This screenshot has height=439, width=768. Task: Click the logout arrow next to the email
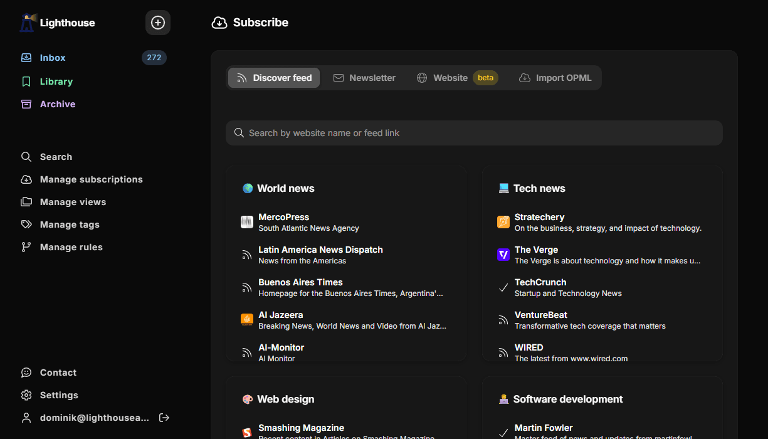[164, 417]
